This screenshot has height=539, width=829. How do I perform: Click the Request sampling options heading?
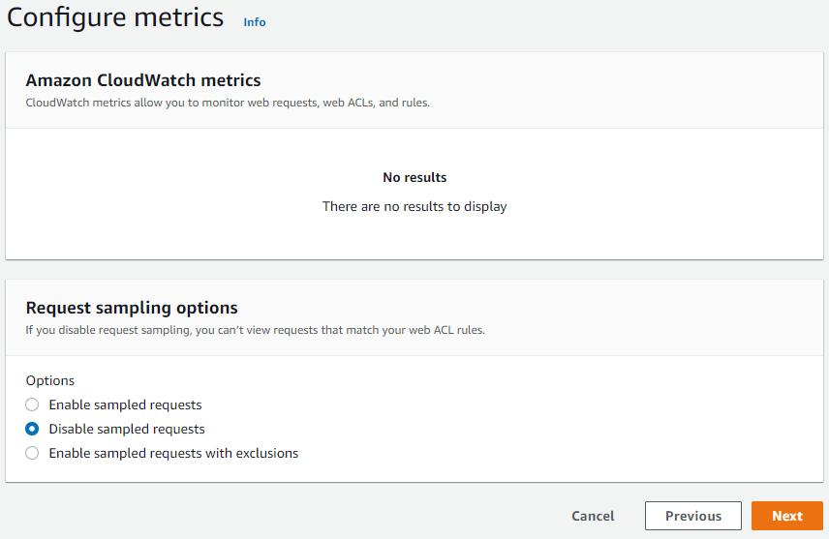pyautogui.click(x=132, y=308)
